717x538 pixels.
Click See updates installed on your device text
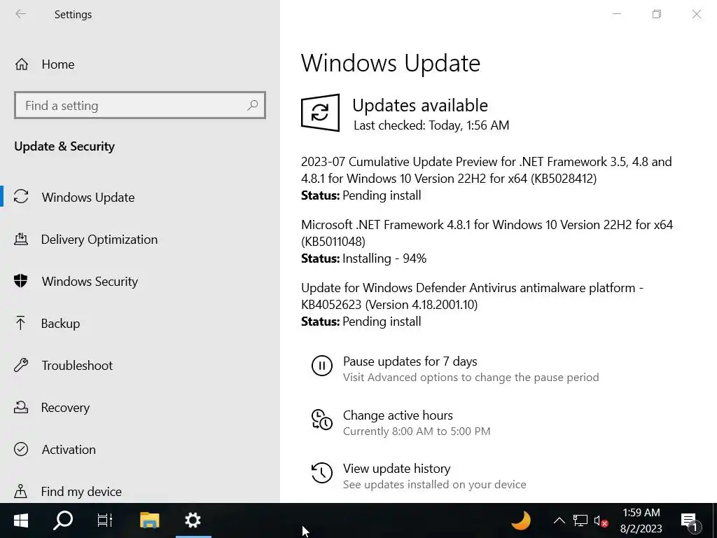click(x=434, y=485)
